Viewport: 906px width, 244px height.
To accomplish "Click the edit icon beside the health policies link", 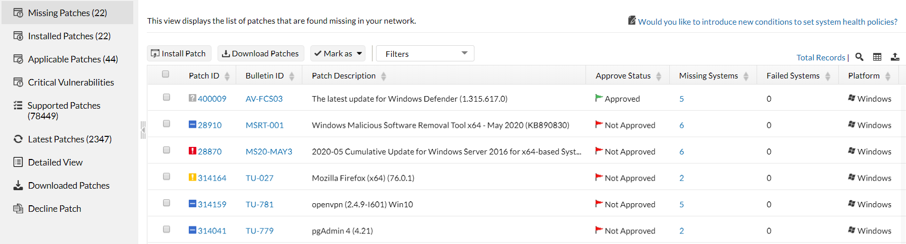I will point(631,21).
